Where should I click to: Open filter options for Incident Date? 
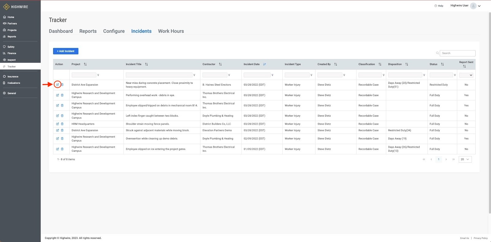pos(273,75)
